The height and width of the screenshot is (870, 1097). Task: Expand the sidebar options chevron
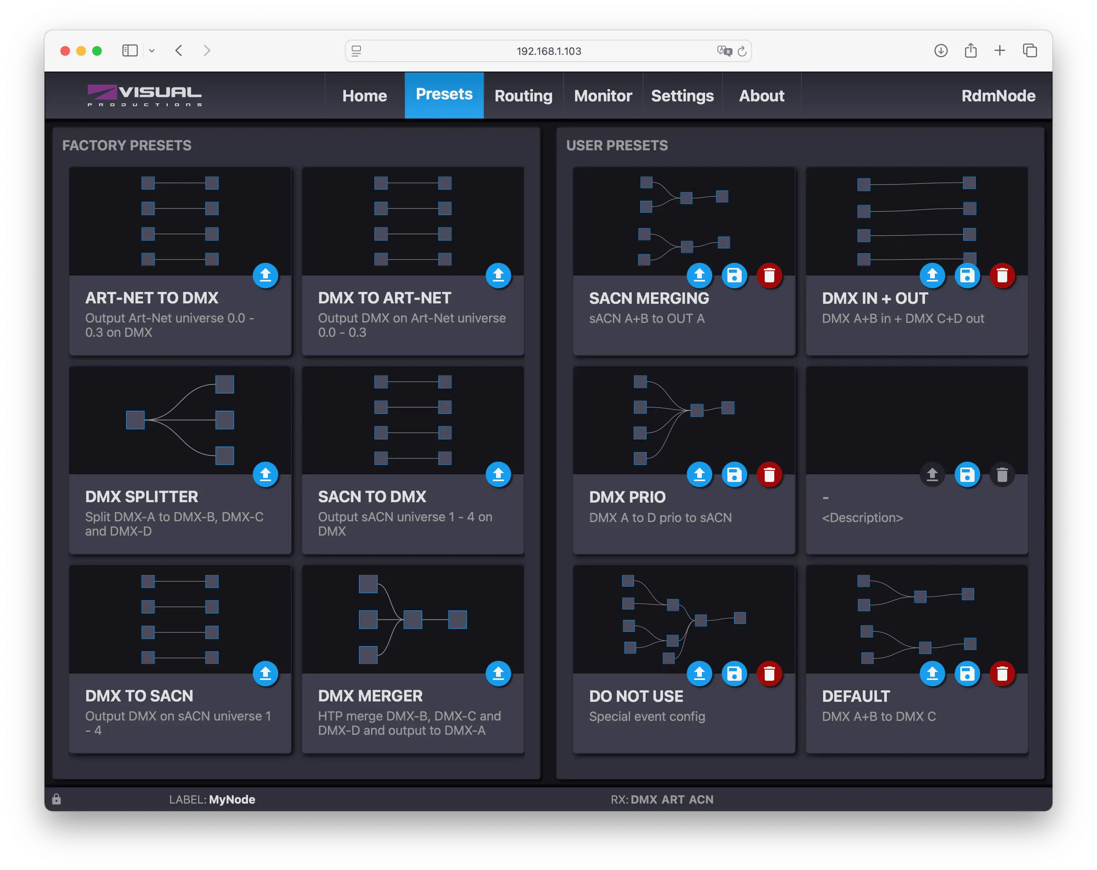point(151,50)
